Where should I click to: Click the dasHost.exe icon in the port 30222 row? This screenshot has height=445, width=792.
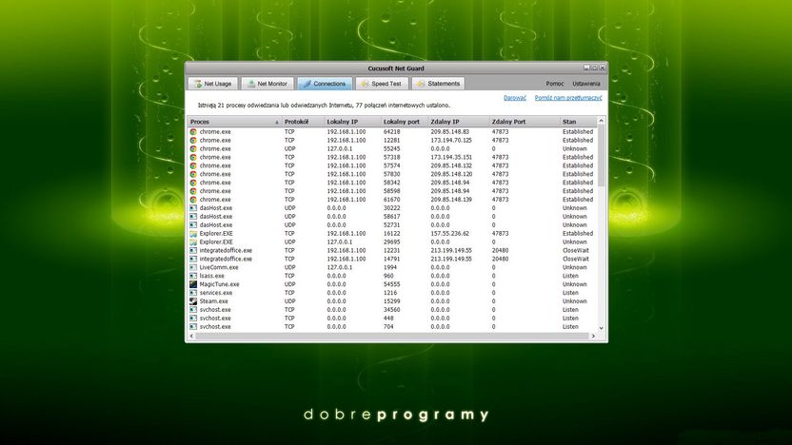193,208
